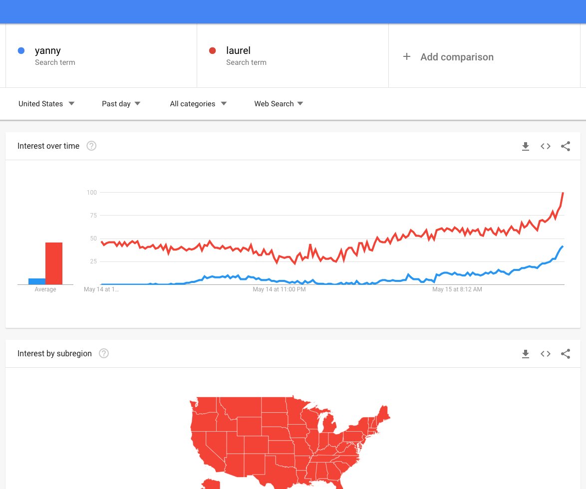Screen dimensions: 586x489
Task: Edit the laurel search term
Action: pyautogui.click(x=238, y=50)
